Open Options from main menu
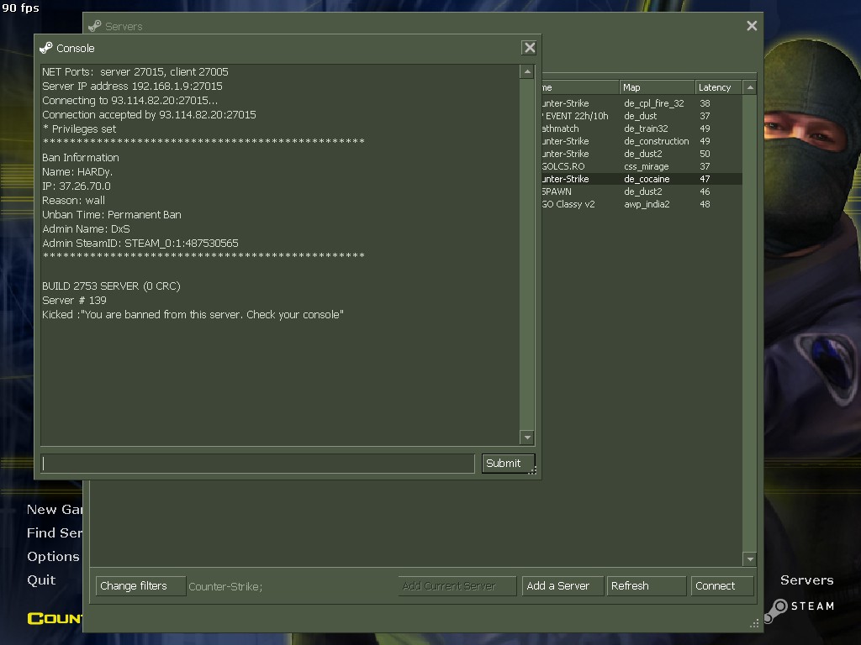The image size is (861, 645). [x=53, y=556]
